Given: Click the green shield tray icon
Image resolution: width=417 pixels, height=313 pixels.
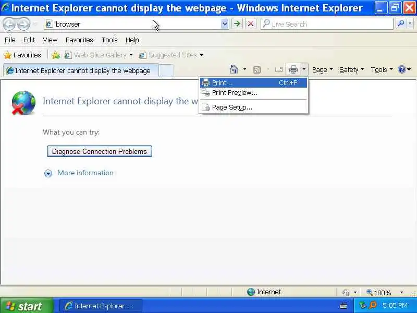Looking at the screenshot, I should 363,305.
